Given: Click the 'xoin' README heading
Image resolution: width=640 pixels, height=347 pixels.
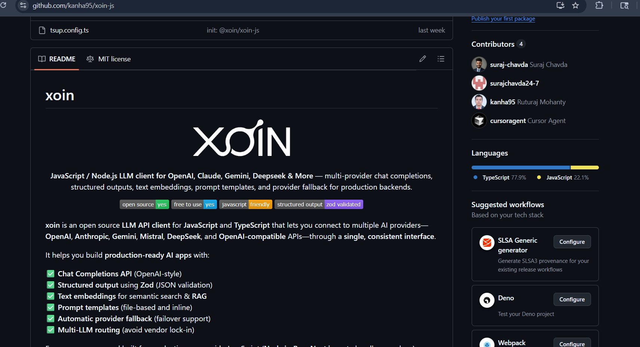Looking at the screenshot, I should 60,95.
